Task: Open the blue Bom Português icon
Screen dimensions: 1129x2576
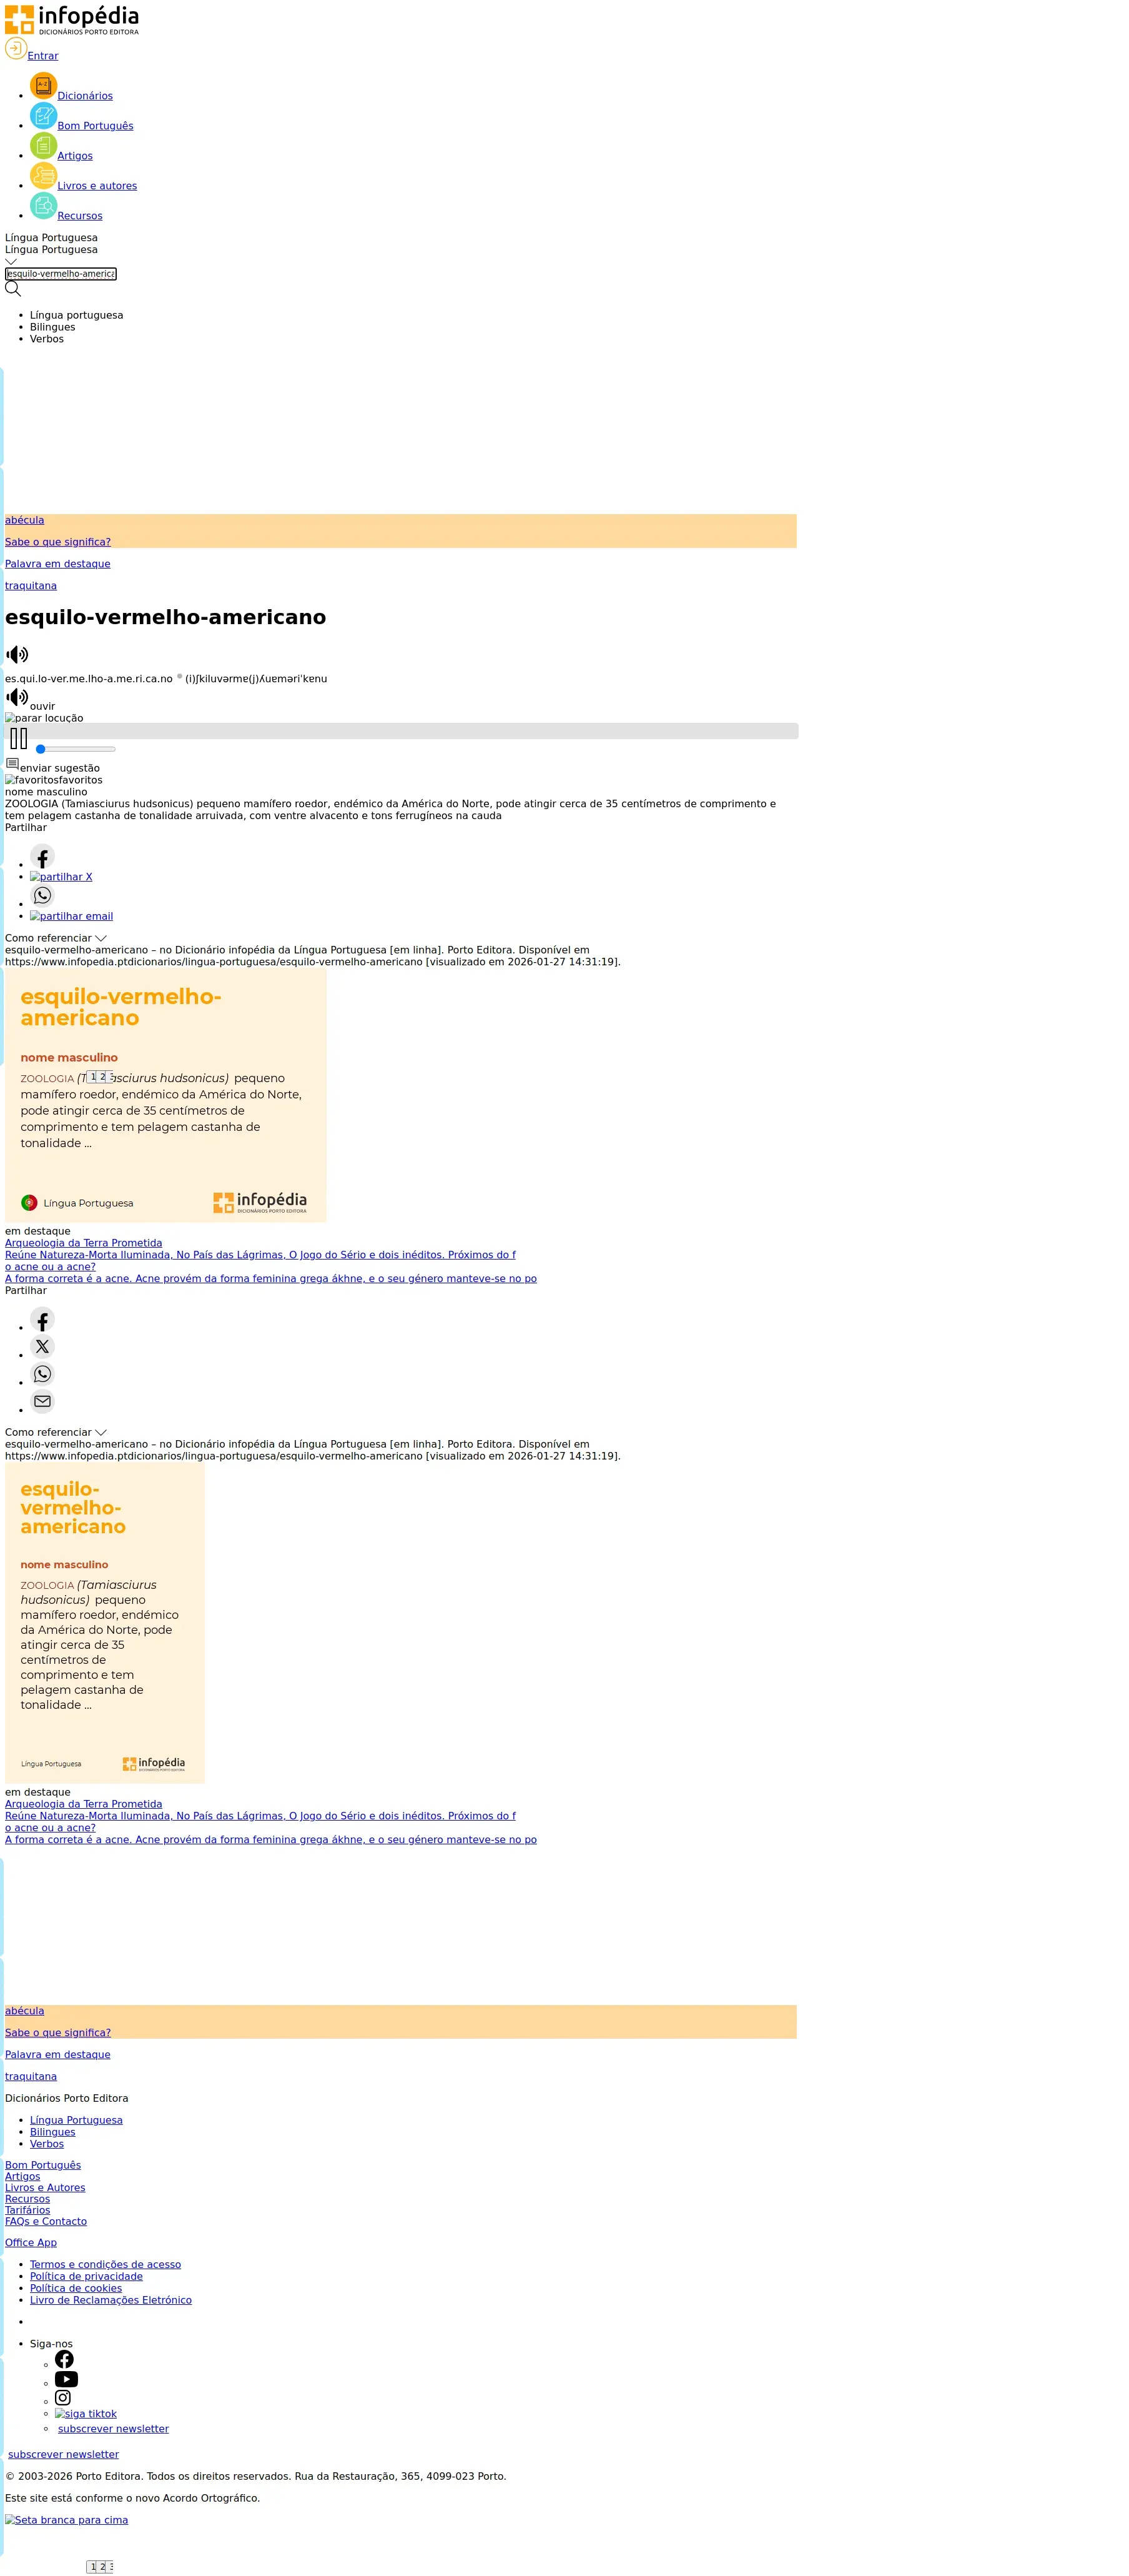Action: [43, 117]
